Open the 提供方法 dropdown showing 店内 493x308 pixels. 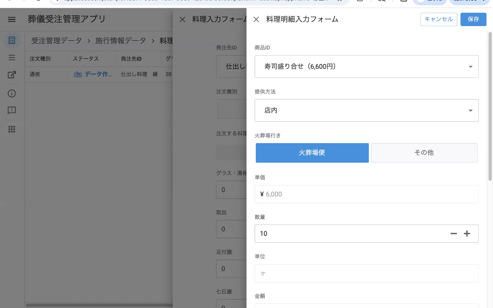click(x=366, y=111)
